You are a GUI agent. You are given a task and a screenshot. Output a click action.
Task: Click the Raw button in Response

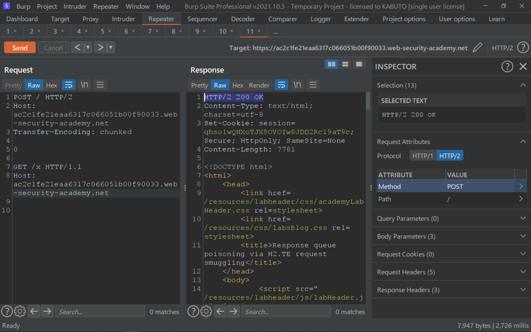220,85
